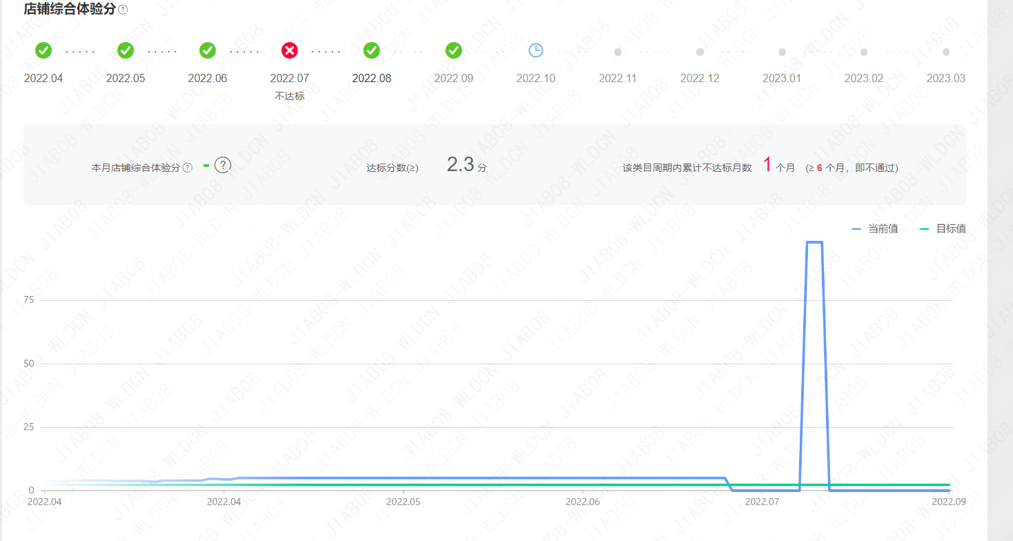Viewport: 1013px width, 541px height.
Task: Click the 2023.01 grey dot marker
Action: [782, 52]
